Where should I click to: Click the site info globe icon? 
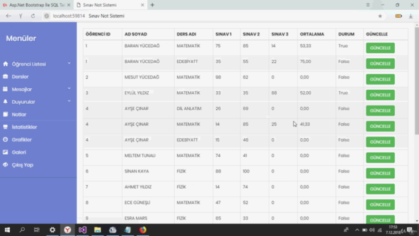(46, 16)
